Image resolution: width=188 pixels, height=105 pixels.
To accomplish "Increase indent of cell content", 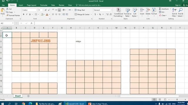I will click(67, 14).
